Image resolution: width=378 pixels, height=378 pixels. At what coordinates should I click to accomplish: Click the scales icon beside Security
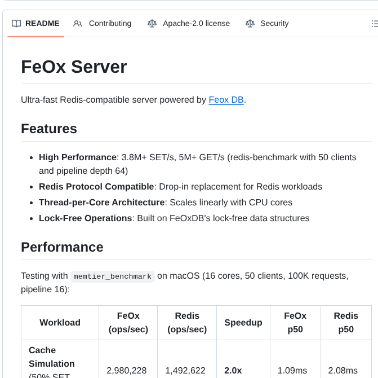point(250,24)
